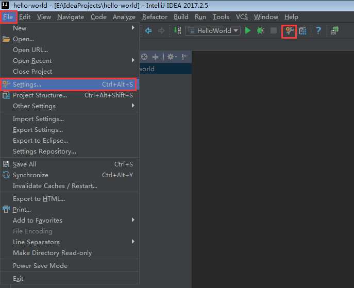Open the Window menu
354x288 pixels.
[266, 17]
